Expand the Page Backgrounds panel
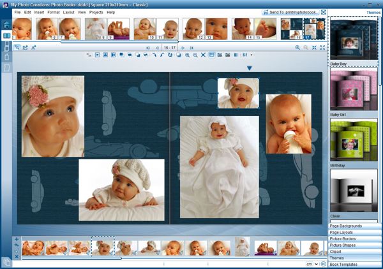Screen dimensions: 383x269 pyautogui.click(x=355, y=226)
